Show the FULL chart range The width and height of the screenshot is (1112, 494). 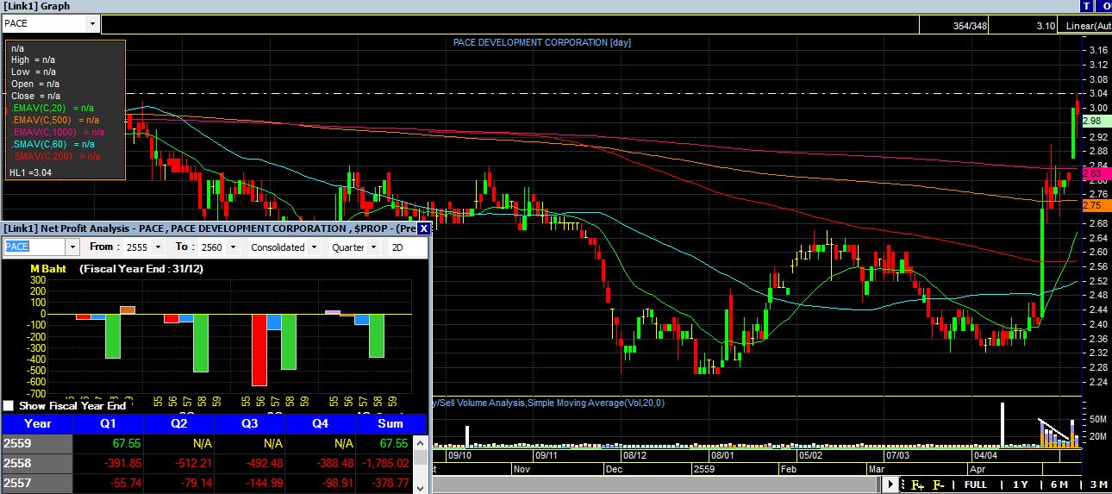click(x=976, y=485)
